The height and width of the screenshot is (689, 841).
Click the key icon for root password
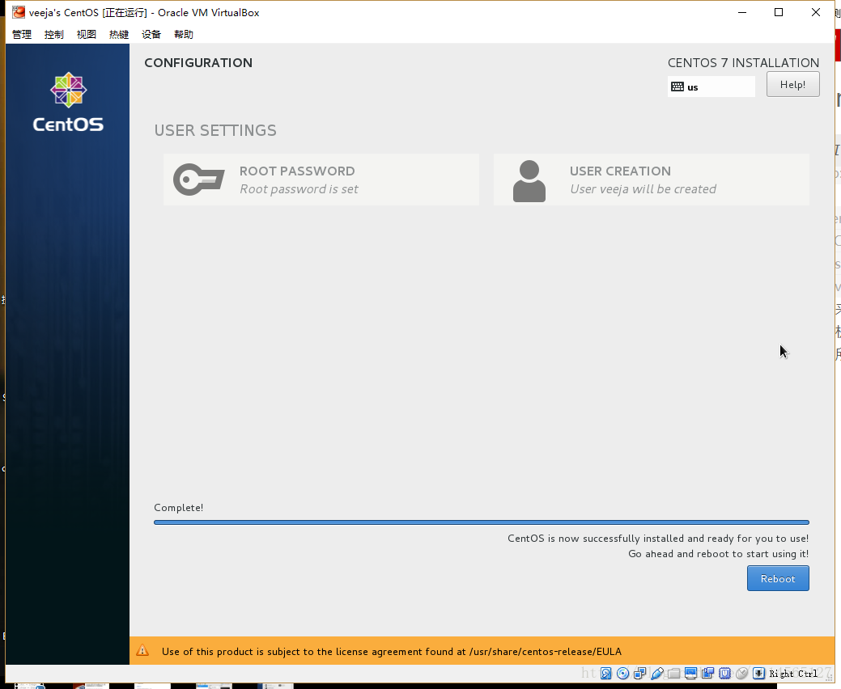pyautogui.click(x=199, y=180)
